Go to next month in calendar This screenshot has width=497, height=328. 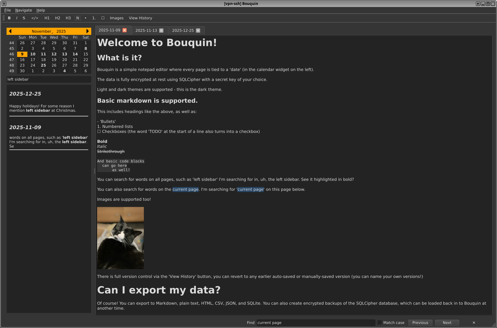tap(88, 31)
